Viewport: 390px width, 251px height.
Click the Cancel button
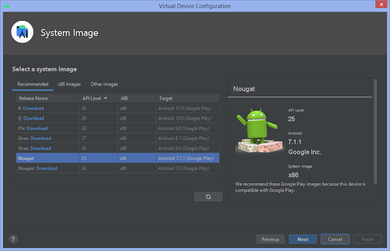point(335,239)
